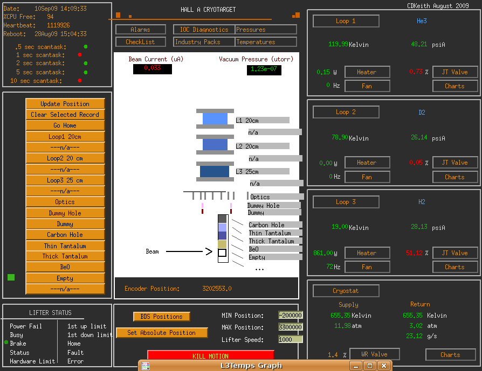The height and width of the screenshot is (371, 482).
Task: Select the Optics target position
Action: pos(65,202)
